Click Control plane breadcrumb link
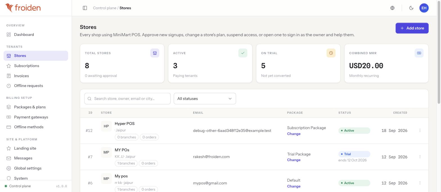The height and width of the screenshot is (192, 441). 105,8
